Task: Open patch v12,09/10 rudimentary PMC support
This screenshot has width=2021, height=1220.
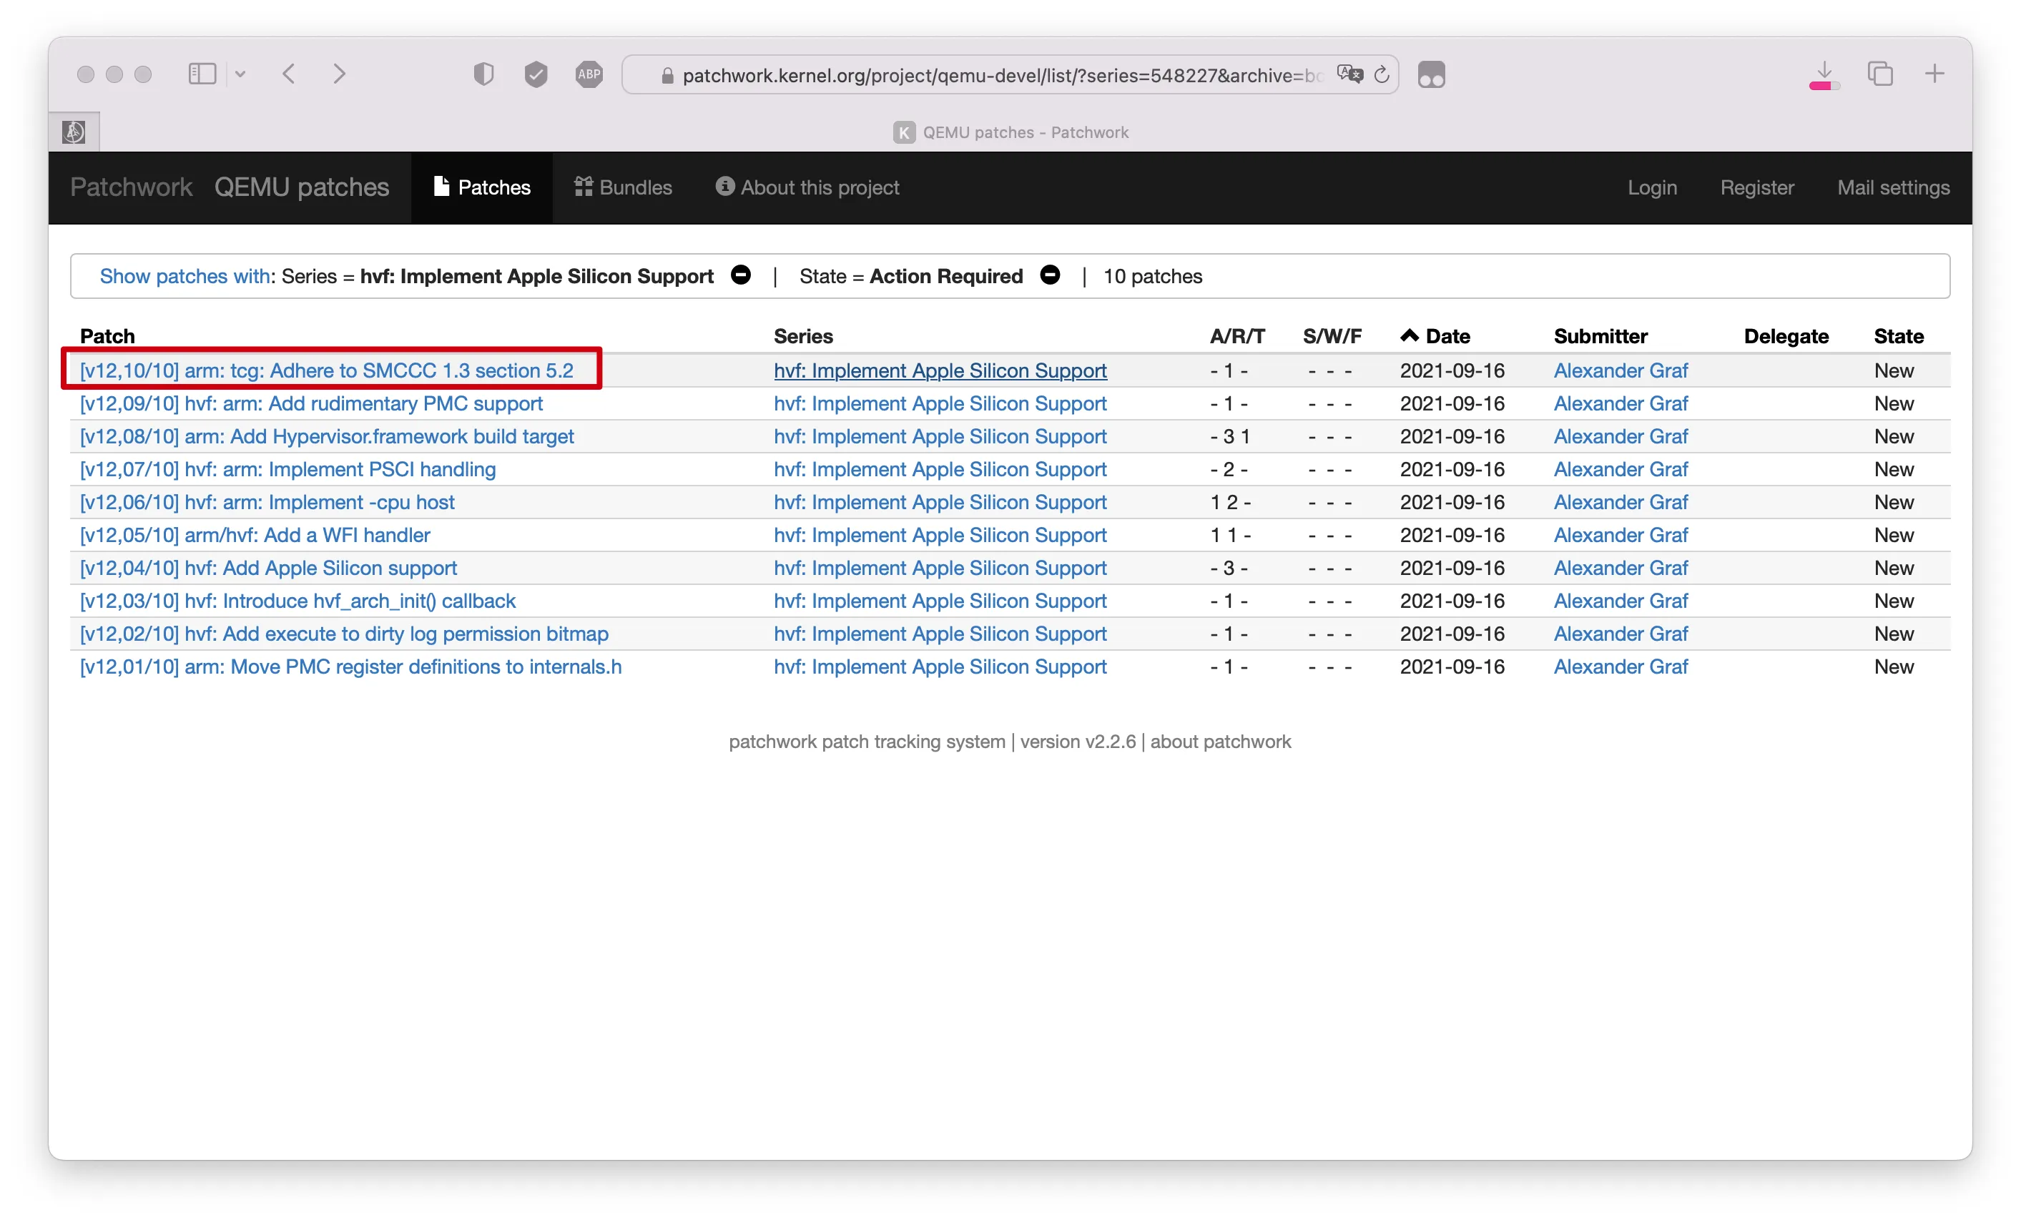Action: (311, 403)
